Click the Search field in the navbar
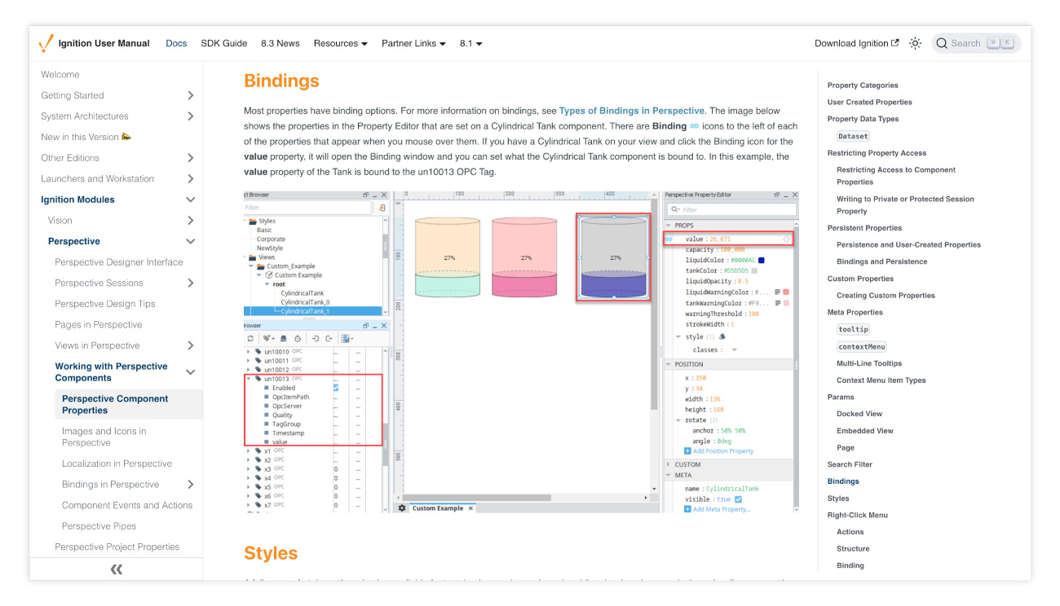1060x606 pixels. click(x=976, y=43)
